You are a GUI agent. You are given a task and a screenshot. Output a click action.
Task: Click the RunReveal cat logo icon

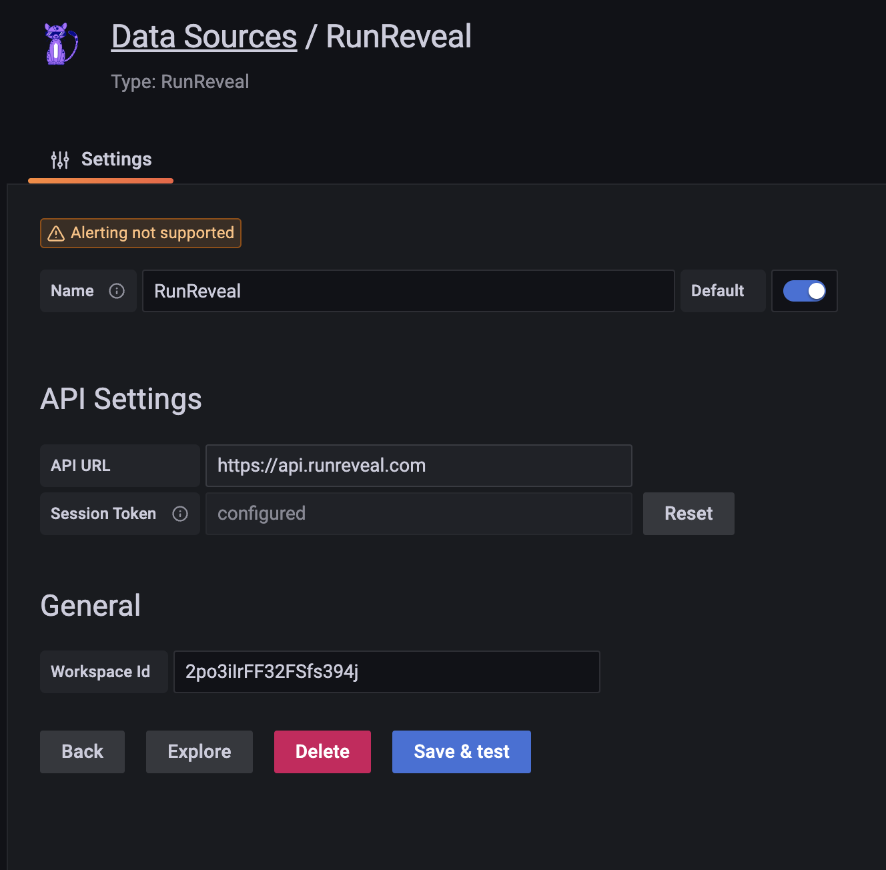(x=61, y=44)
